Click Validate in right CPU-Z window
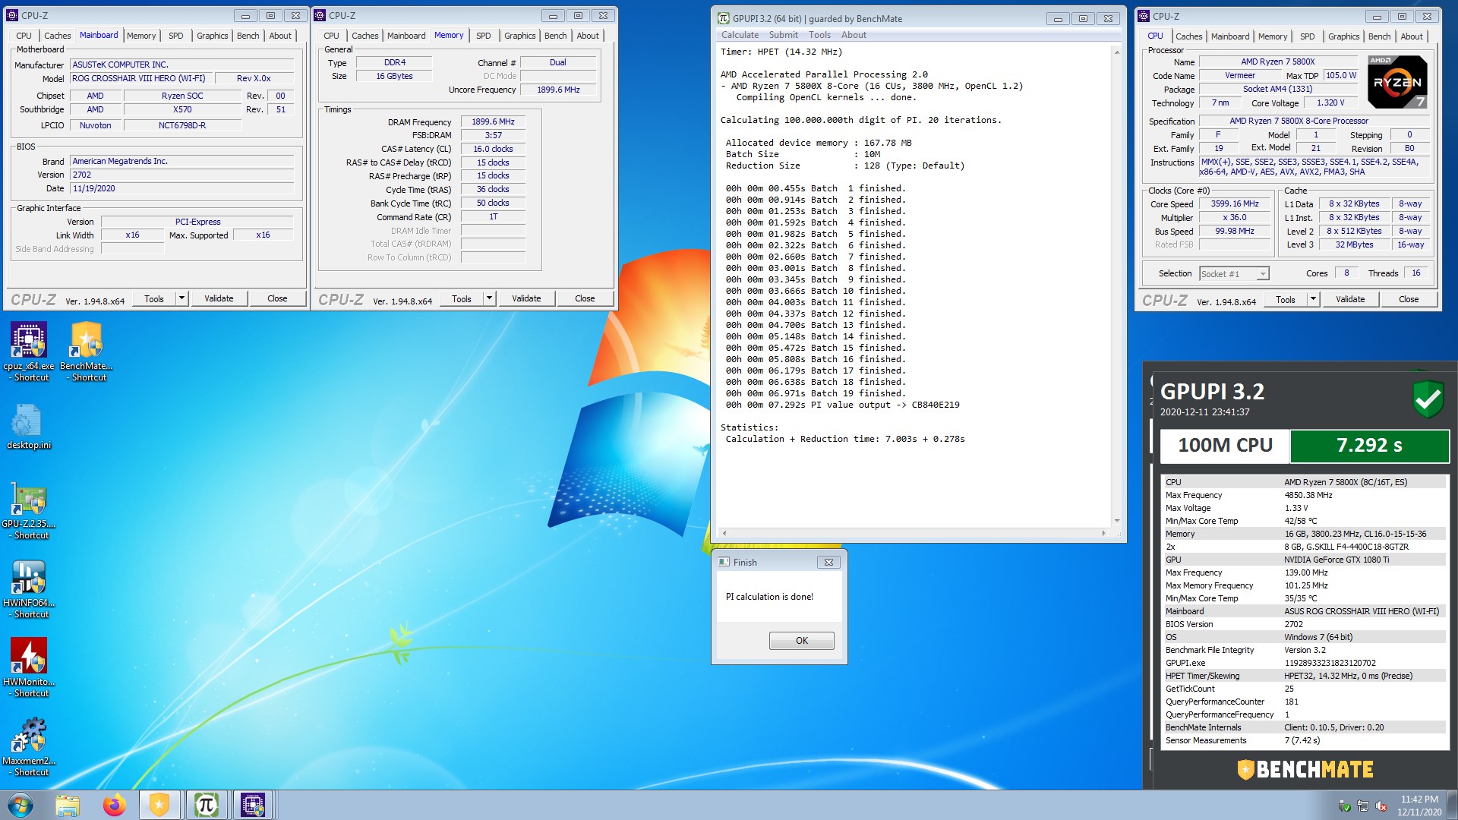The width and height of the screenshot is (1458, 820). click(x=1350, y=299)
